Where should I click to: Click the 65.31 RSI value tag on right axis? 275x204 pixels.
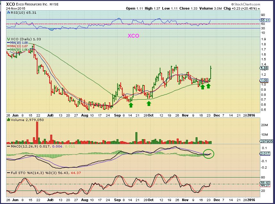(265, 20)
